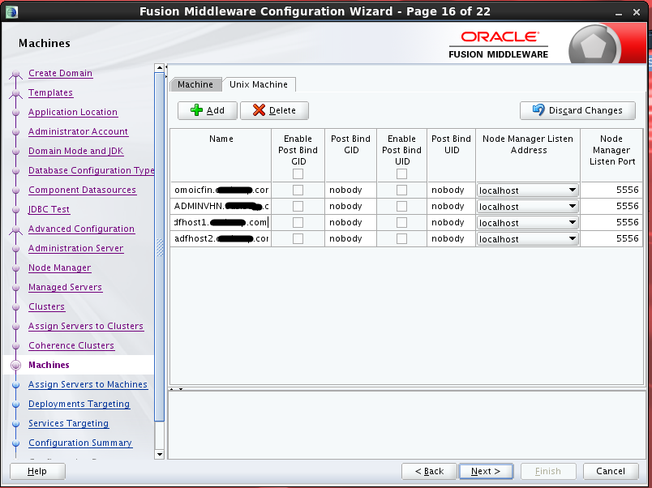This screenshot has height=488, width=652.
Task: Enable Post Bind UID for omoicfin row
Action: (401, 190)
